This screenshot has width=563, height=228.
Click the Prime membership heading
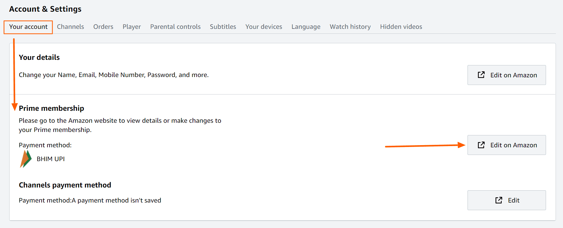(51, 108)
